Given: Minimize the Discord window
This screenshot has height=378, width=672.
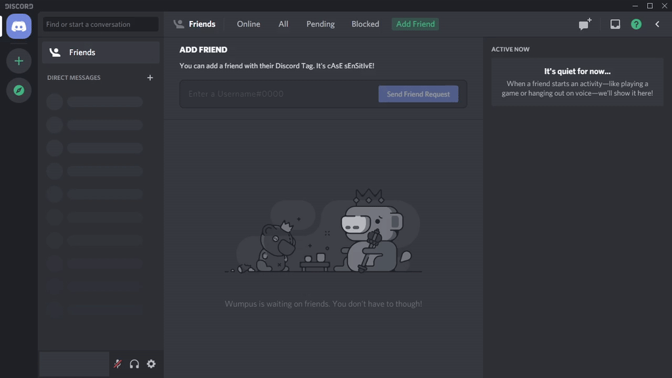Looking at the screenshot, I should click(635, 6).
